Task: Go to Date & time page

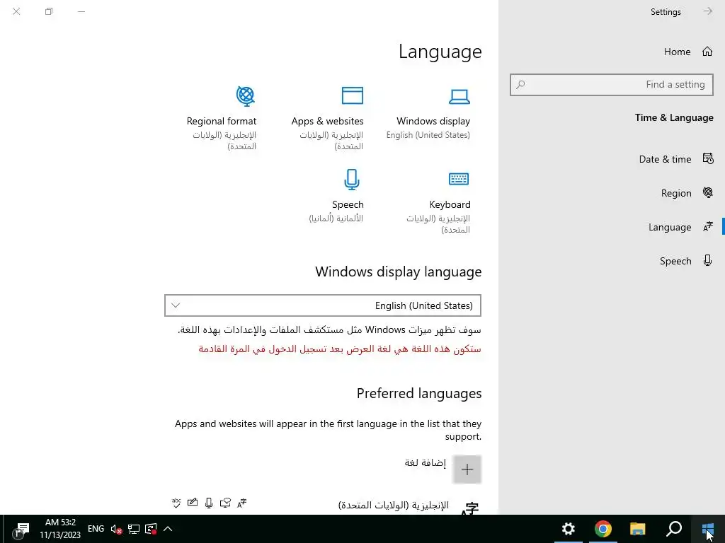Action: (665, 159)
